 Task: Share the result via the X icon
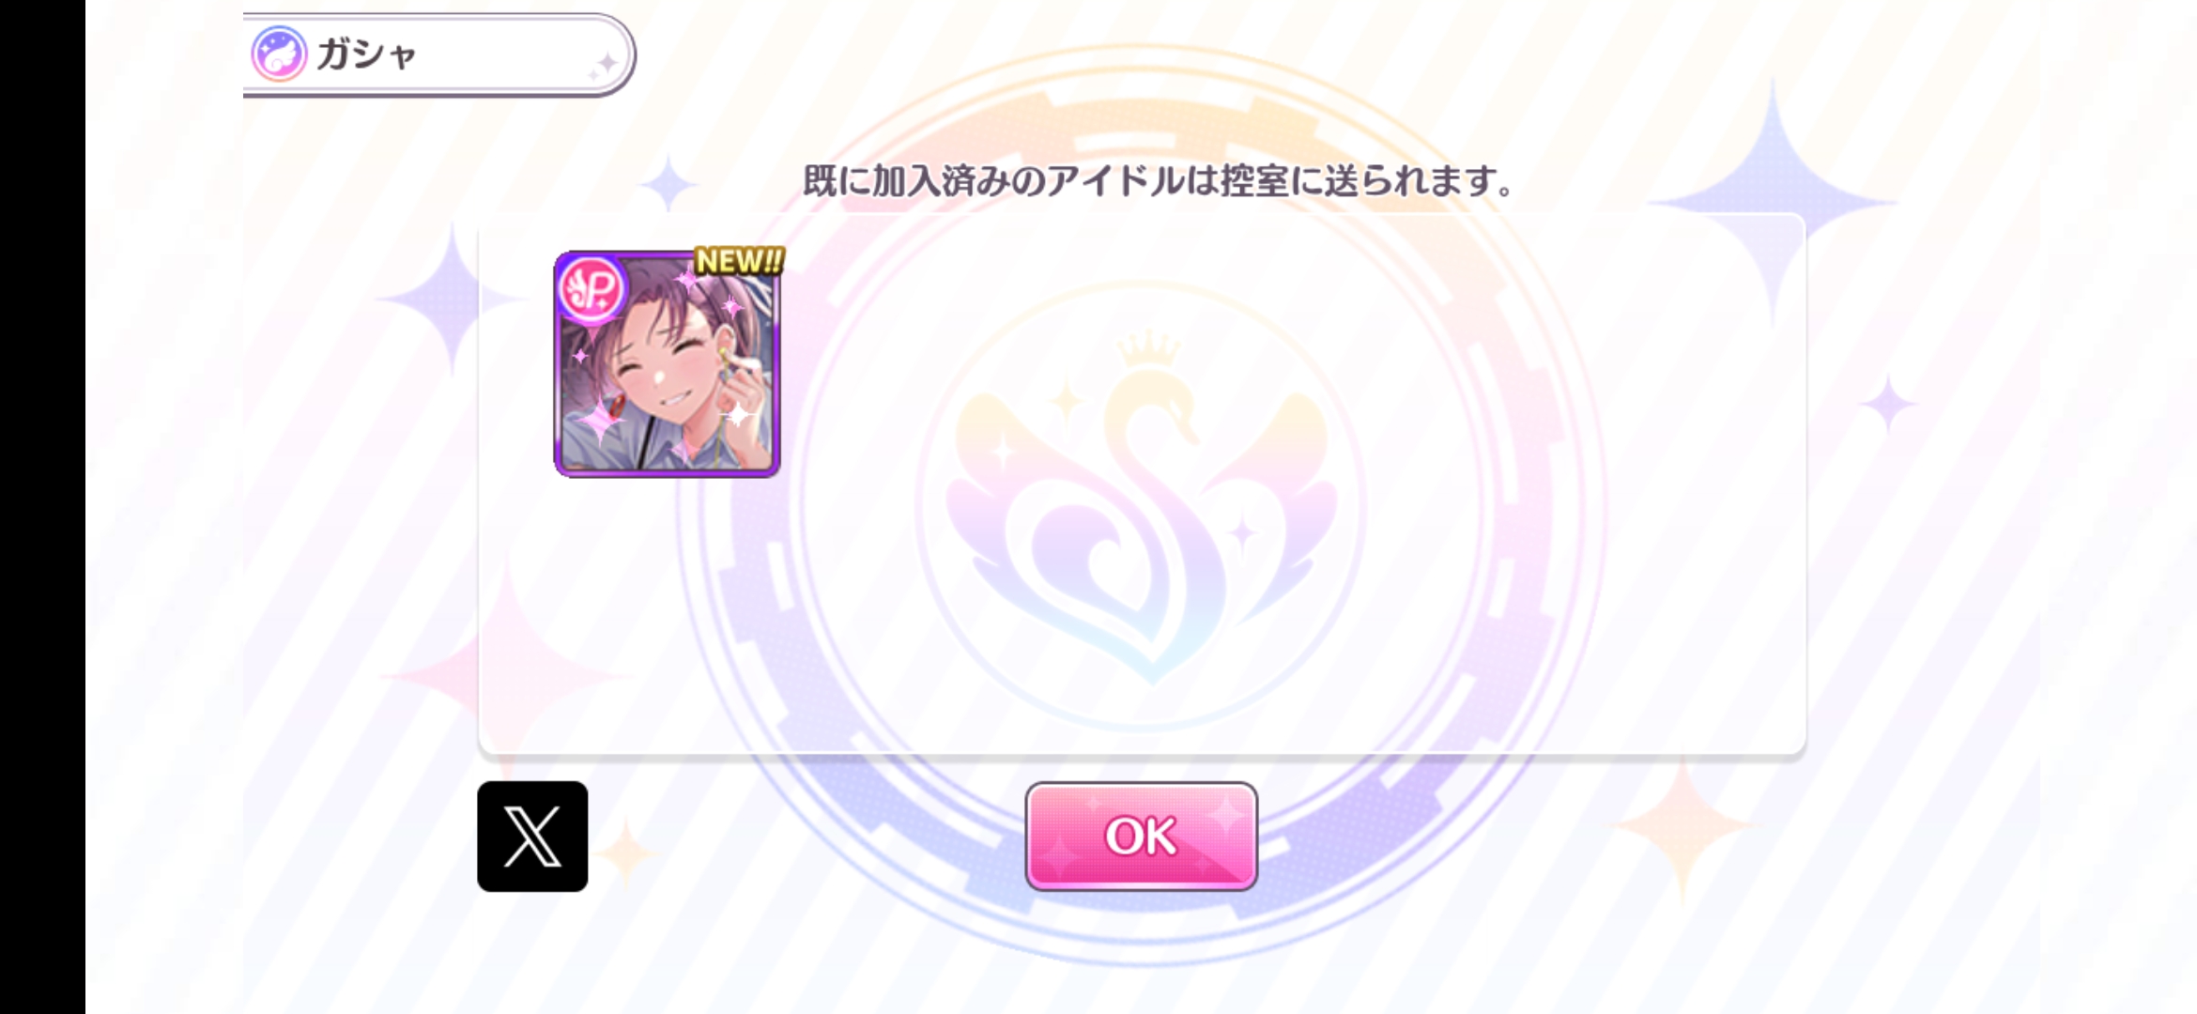click(532, 836)
